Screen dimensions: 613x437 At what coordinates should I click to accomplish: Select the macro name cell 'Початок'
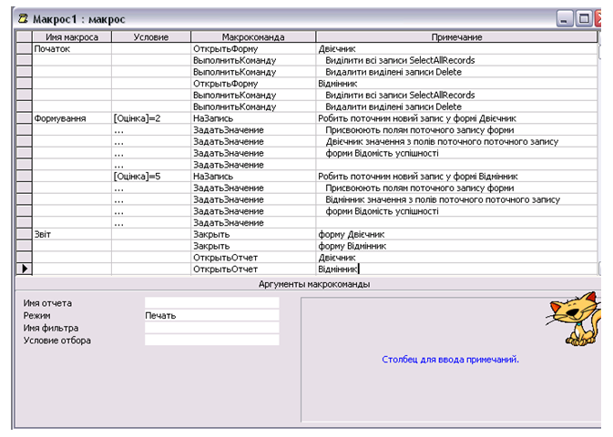(72, 49)
